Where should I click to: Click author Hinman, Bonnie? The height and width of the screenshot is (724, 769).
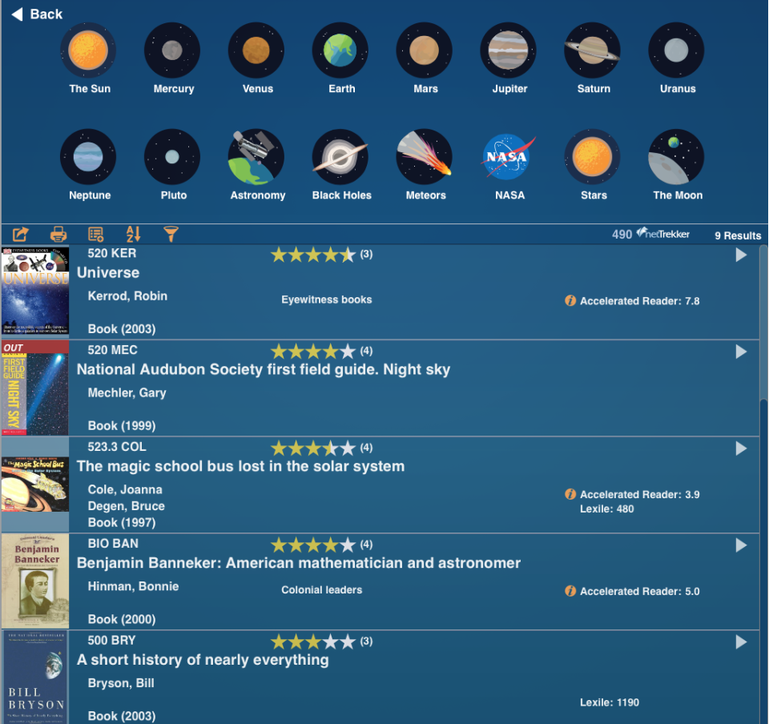133,586
